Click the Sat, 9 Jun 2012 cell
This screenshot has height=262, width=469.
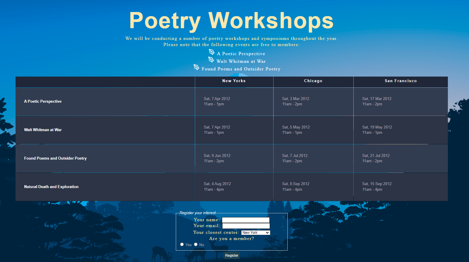point(234,158)
